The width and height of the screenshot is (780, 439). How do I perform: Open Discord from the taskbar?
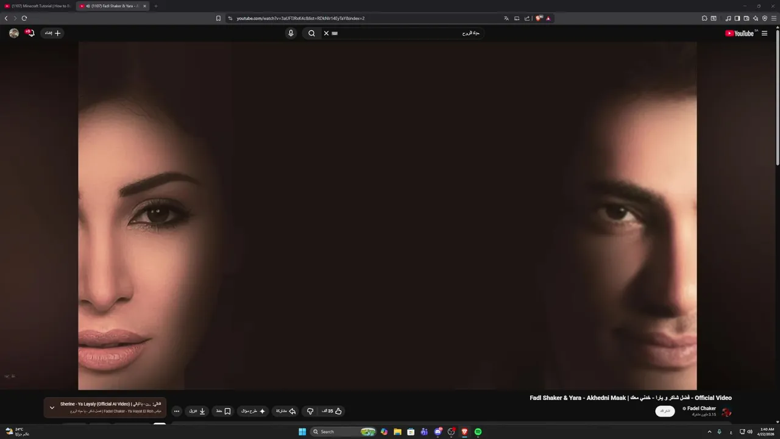tap(438, 432)
